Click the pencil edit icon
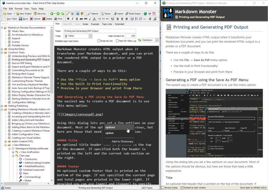The width and height of the screenshot is (268, 190). [x=68, y=13]
